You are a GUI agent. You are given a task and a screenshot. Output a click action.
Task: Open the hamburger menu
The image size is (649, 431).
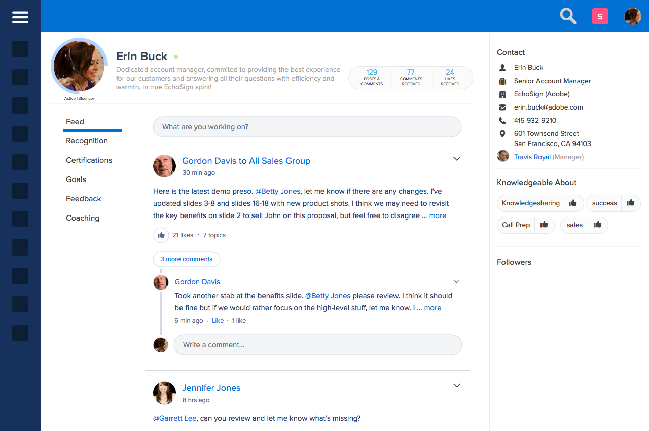click(x=20, y=17)
